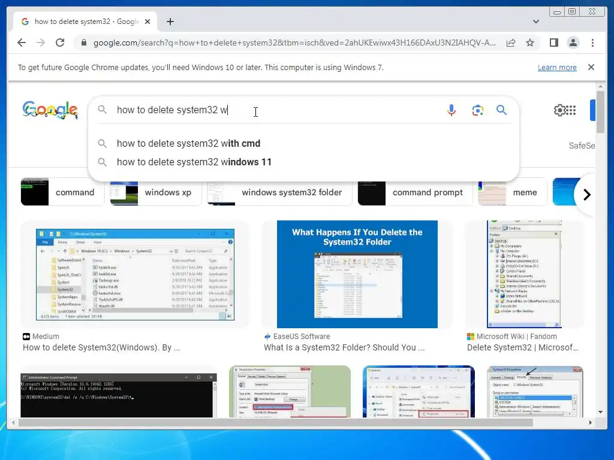Click the vertical scrollbar up arrow
This screenshot has height=460, width=614.
(x=600, y=86)
